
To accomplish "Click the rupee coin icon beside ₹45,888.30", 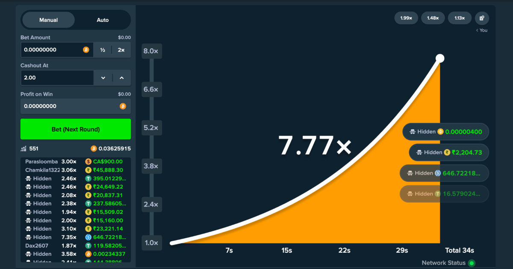I will 88,170.
